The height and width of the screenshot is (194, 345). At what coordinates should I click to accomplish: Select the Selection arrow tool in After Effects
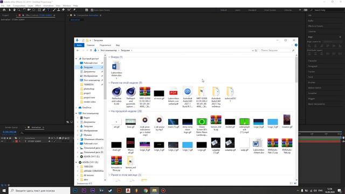(x=10, y=10)
